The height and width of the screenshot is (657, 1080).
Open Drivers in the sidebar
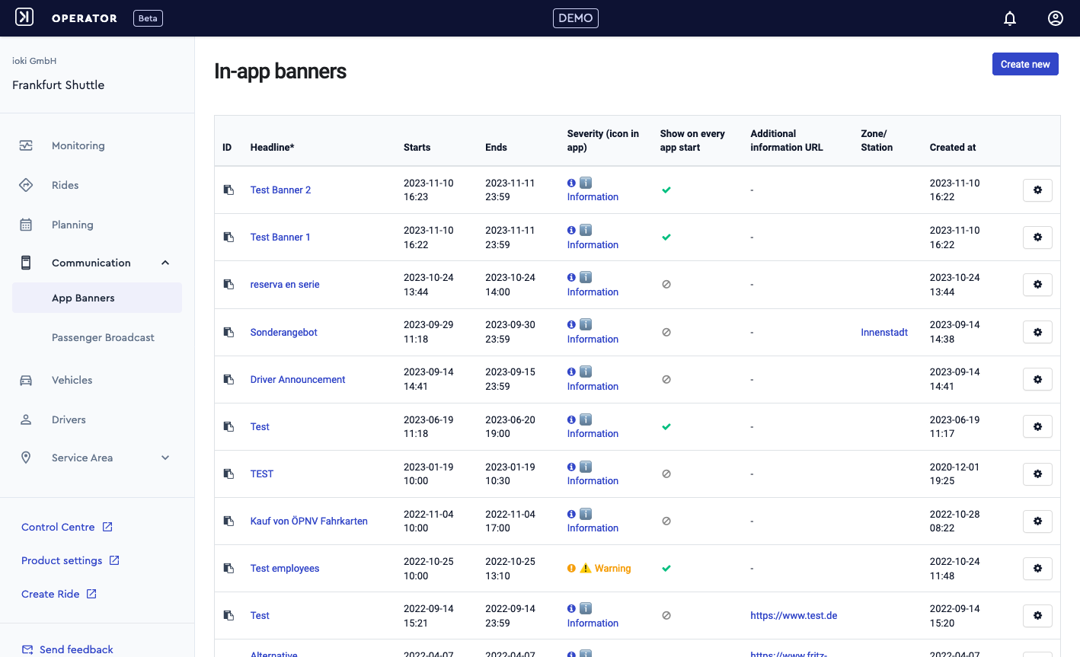(69, 419)
